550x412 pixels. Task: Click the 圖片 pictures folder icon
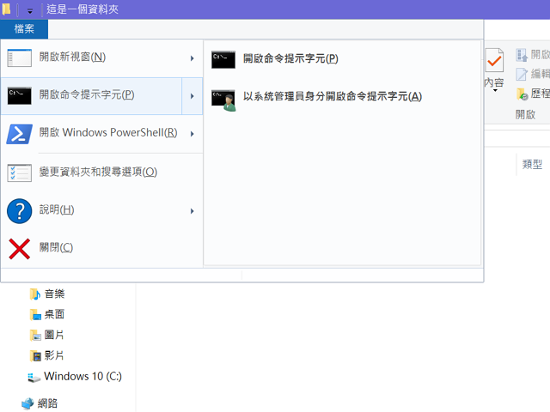[35, 336]
